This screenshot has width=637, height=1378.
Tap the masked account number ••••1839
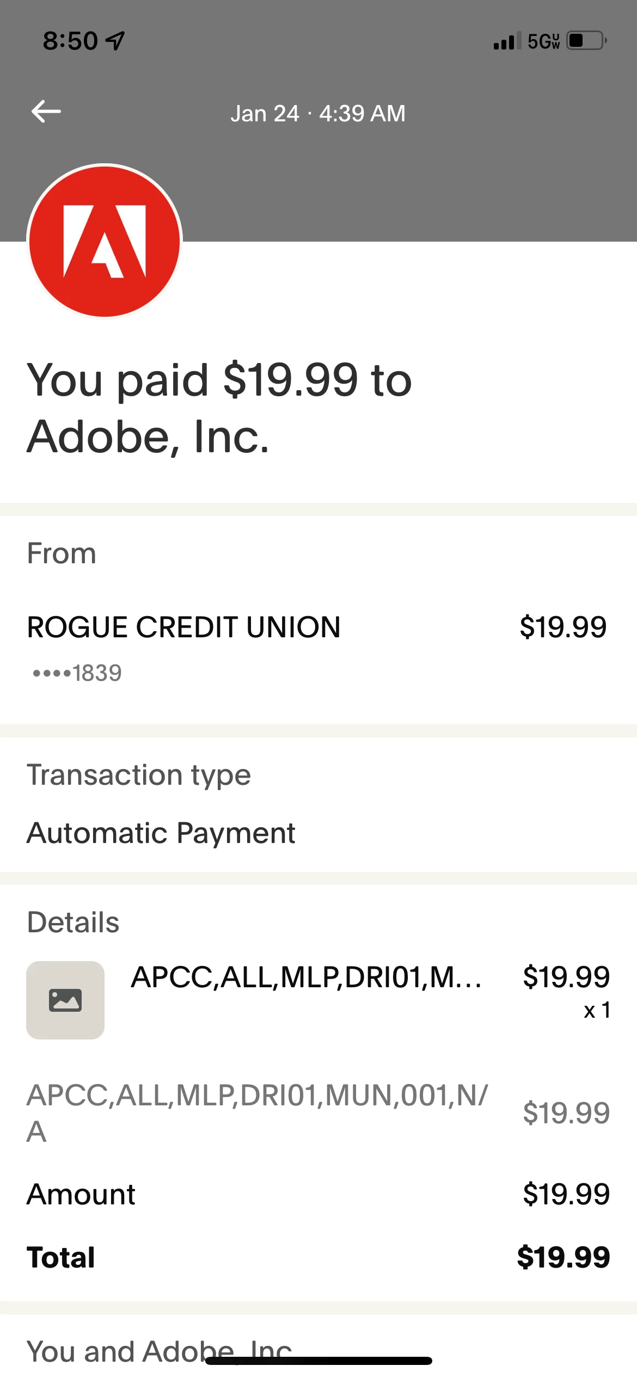[77, 673]
